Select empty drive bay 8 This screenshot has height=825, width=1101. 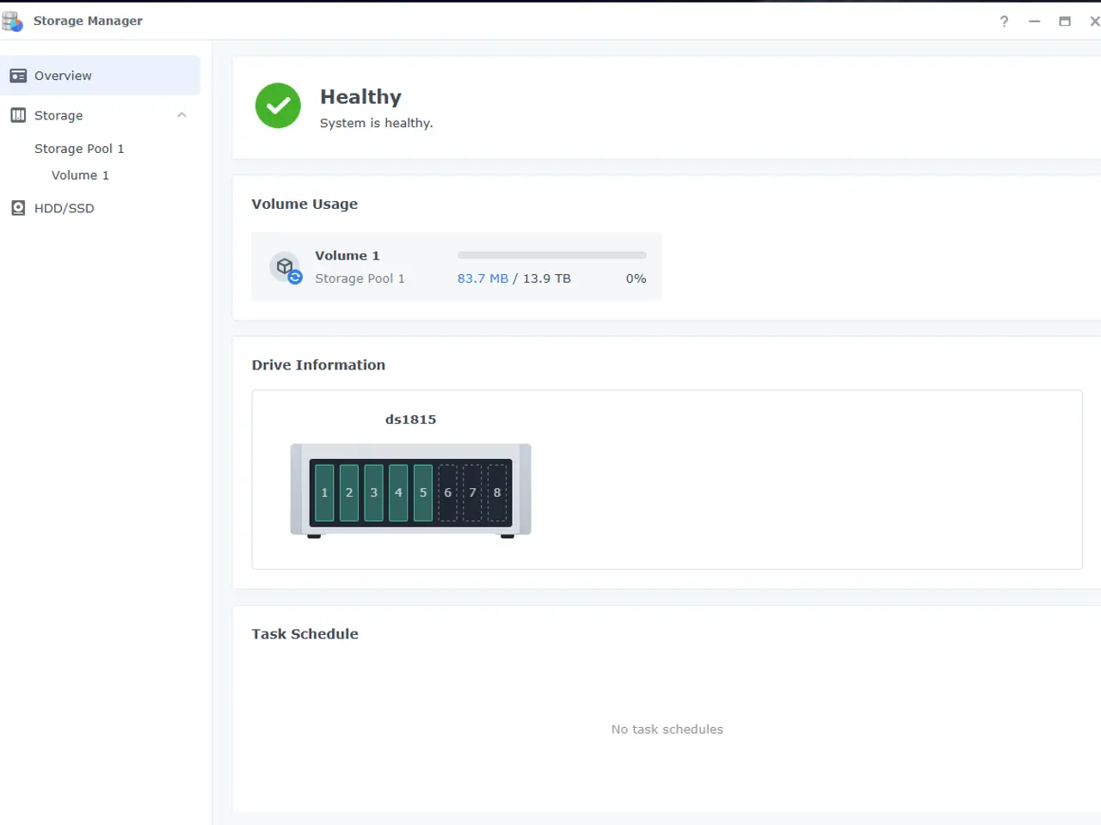[497, 492]
